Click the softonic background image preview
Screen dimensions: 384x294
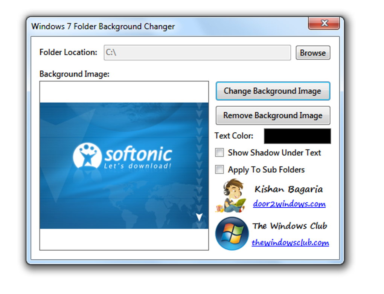tap(124, 166)
